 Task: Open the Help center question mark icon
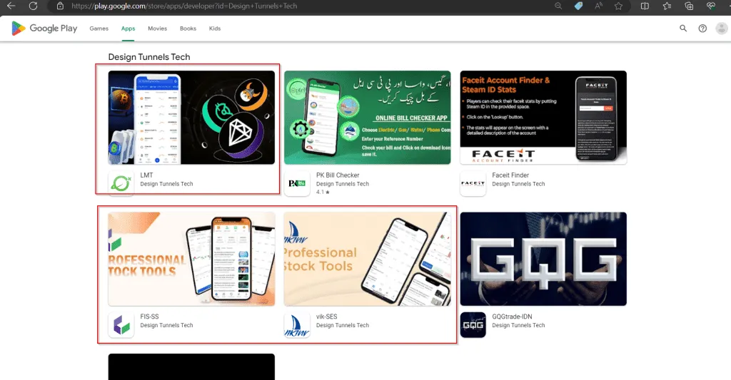702,29
